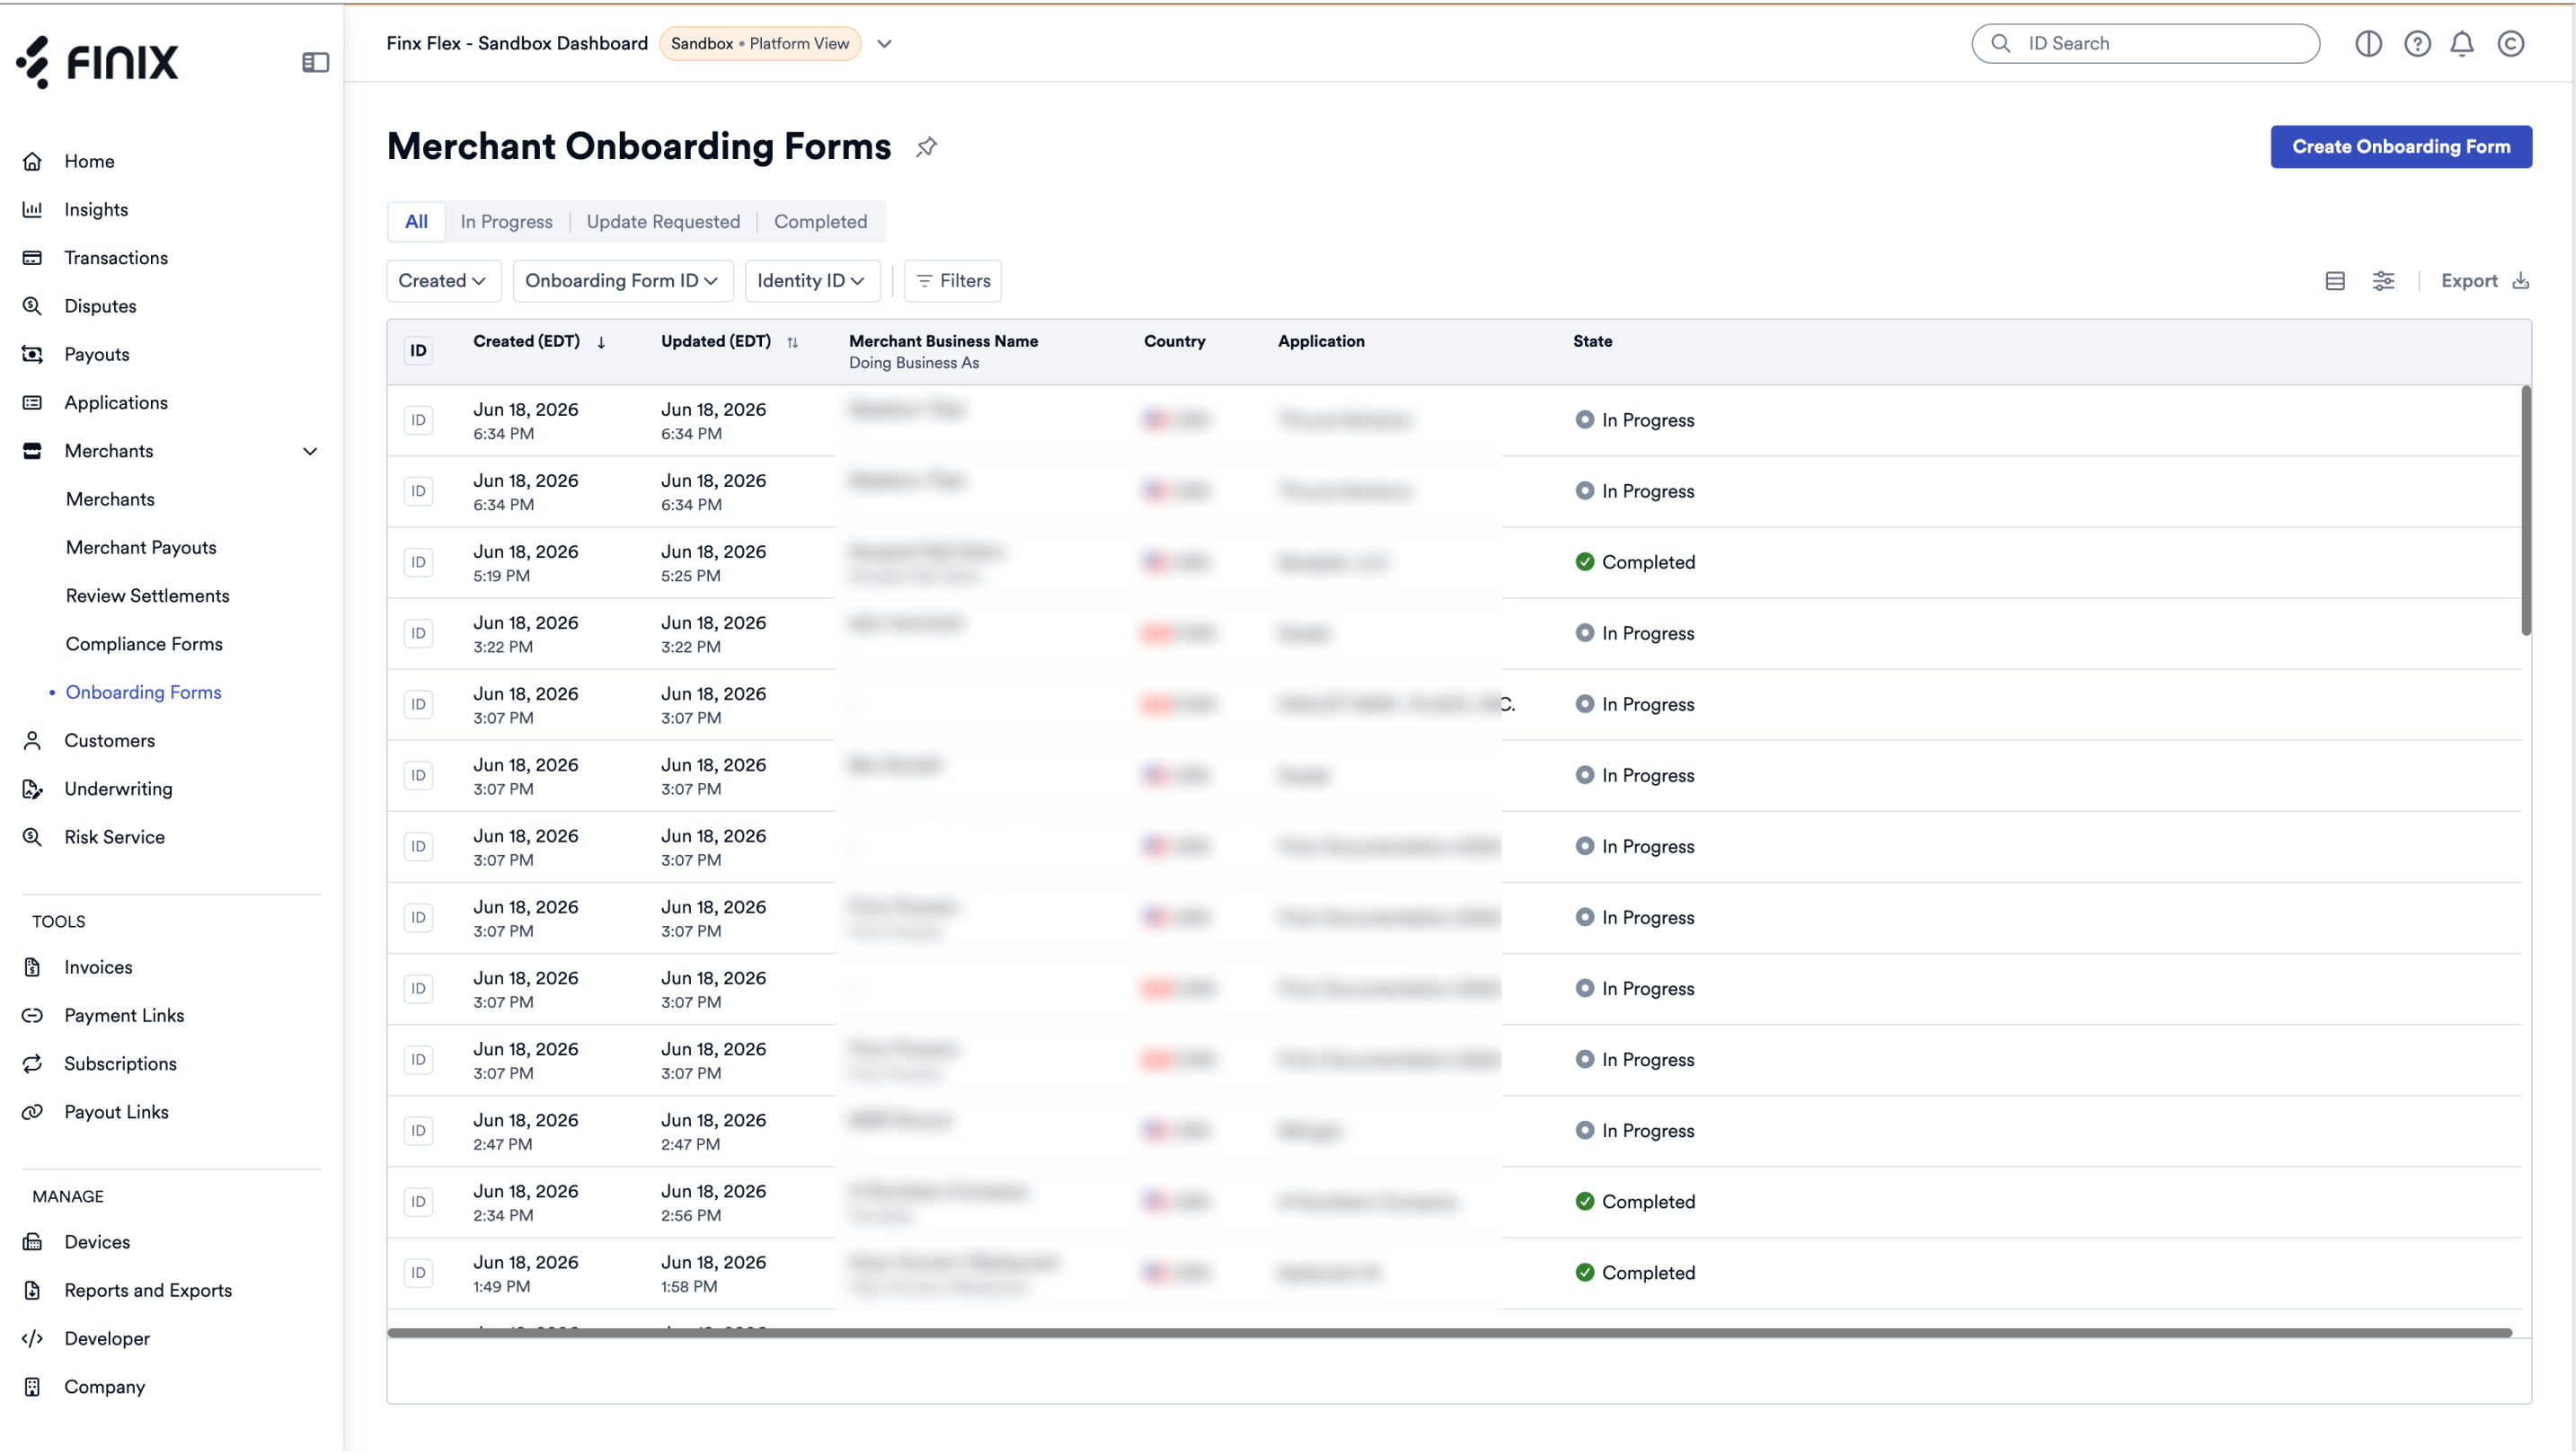Copy ID for the 5:19 PM row
This screenshot has width=2576, height=1455.
pos(418,561)
